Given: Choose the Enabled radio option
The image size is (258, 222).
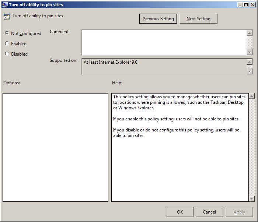Looking at the screenshot, I should 7,43.
